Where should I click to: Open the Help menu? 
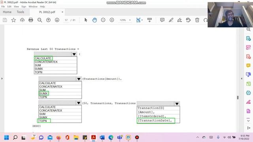[x=42, y=7]
